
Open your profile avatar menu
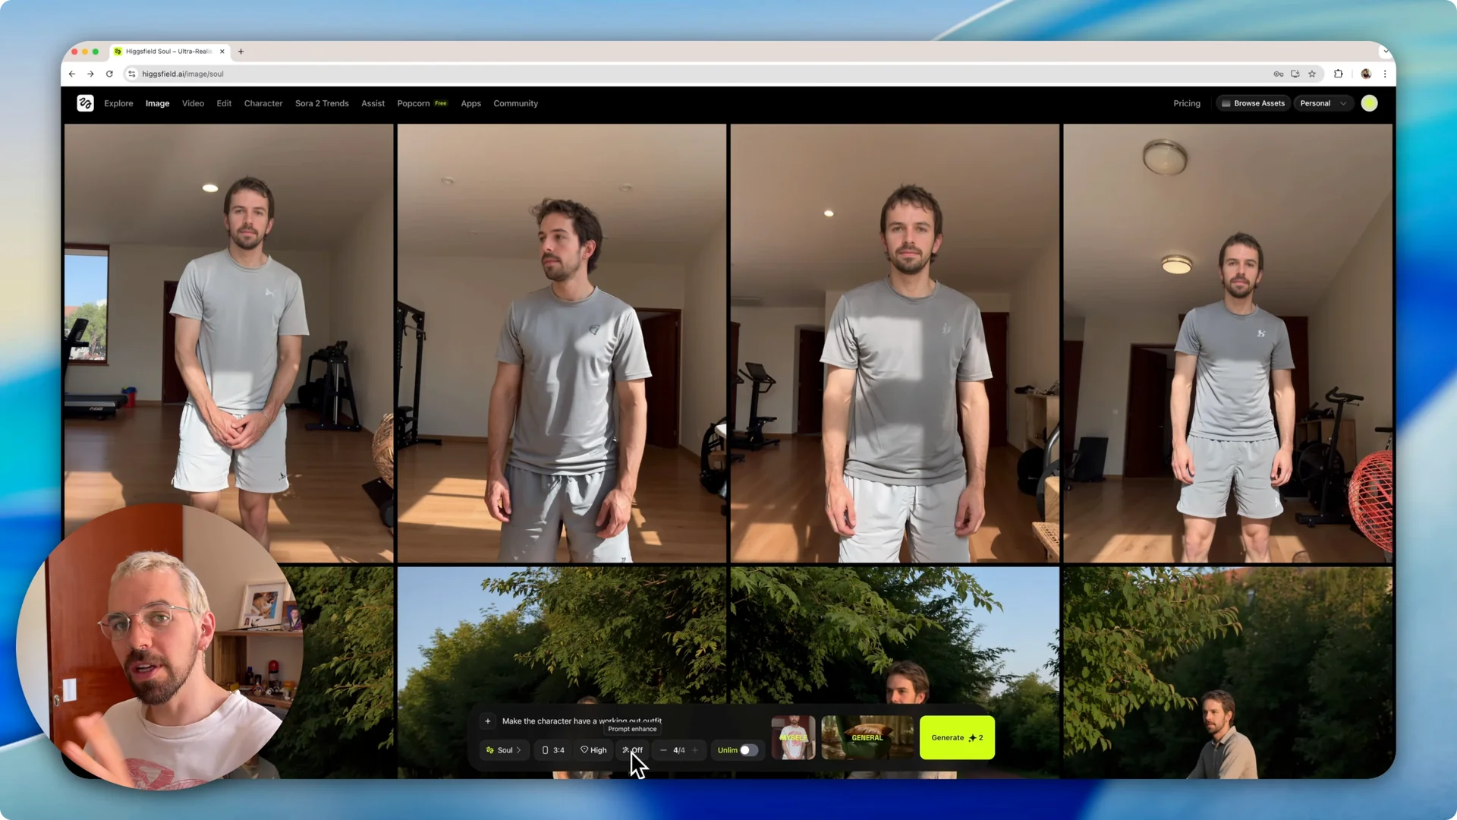pyautogui.click(x=1369, y=103)
